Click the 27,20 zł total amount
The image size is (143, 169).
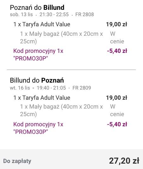(x=124, y=161)
